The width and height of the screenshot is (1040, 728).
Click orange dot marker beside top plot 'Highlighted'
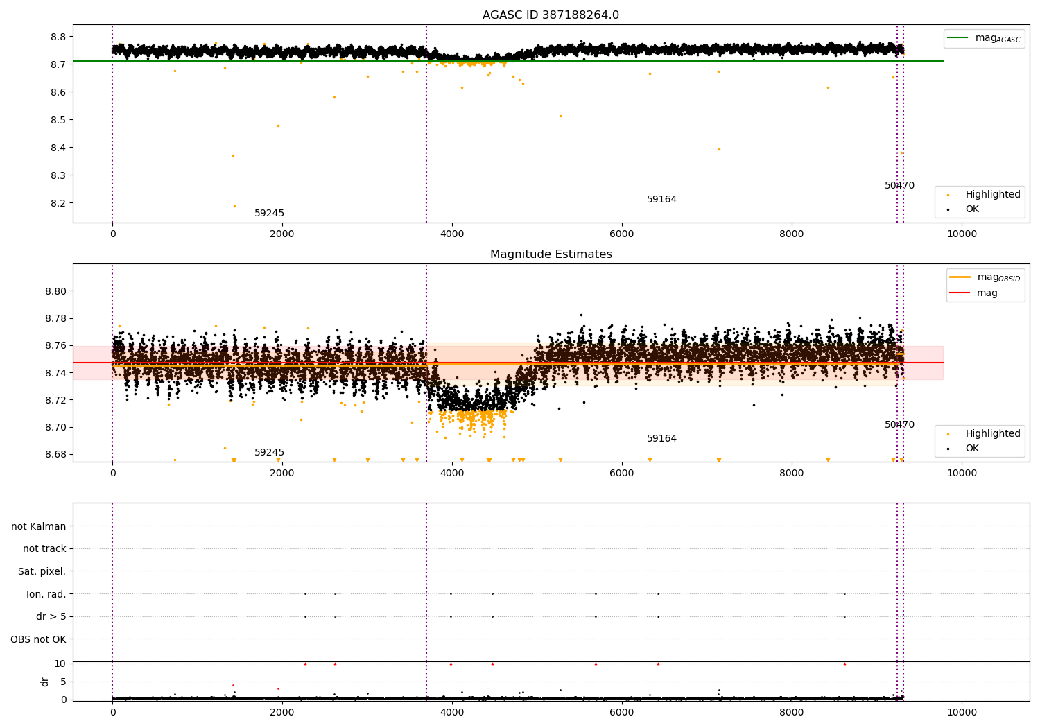click(948, 195)
